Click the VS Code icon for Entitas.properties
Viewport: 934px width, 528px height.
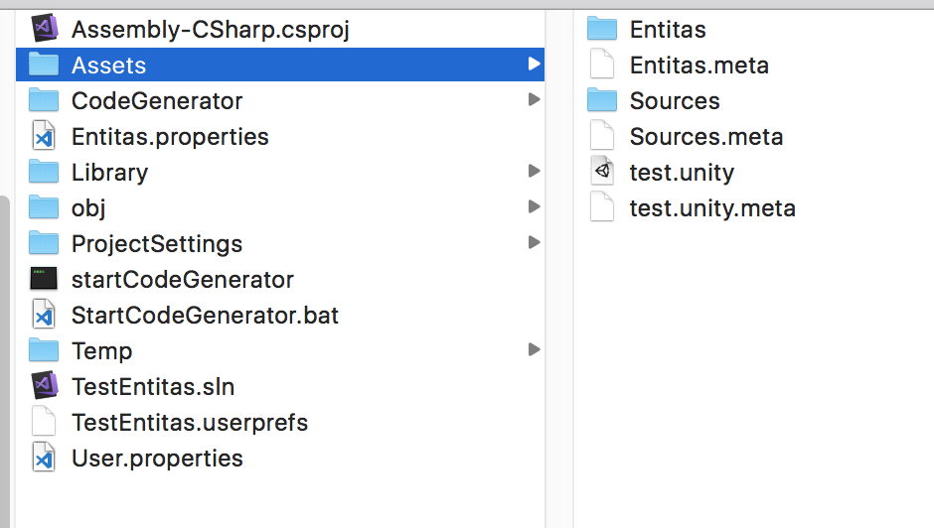tap(44, 136)
